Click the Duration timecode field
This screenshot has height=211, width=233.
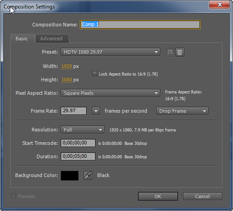78,156
